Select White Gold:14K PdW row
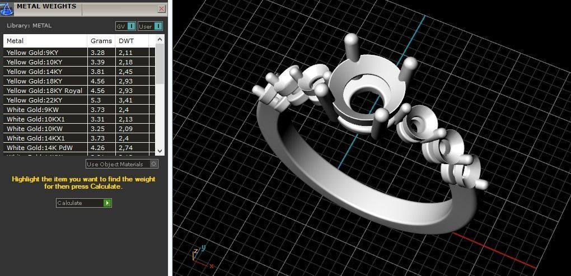 [79, 147]
